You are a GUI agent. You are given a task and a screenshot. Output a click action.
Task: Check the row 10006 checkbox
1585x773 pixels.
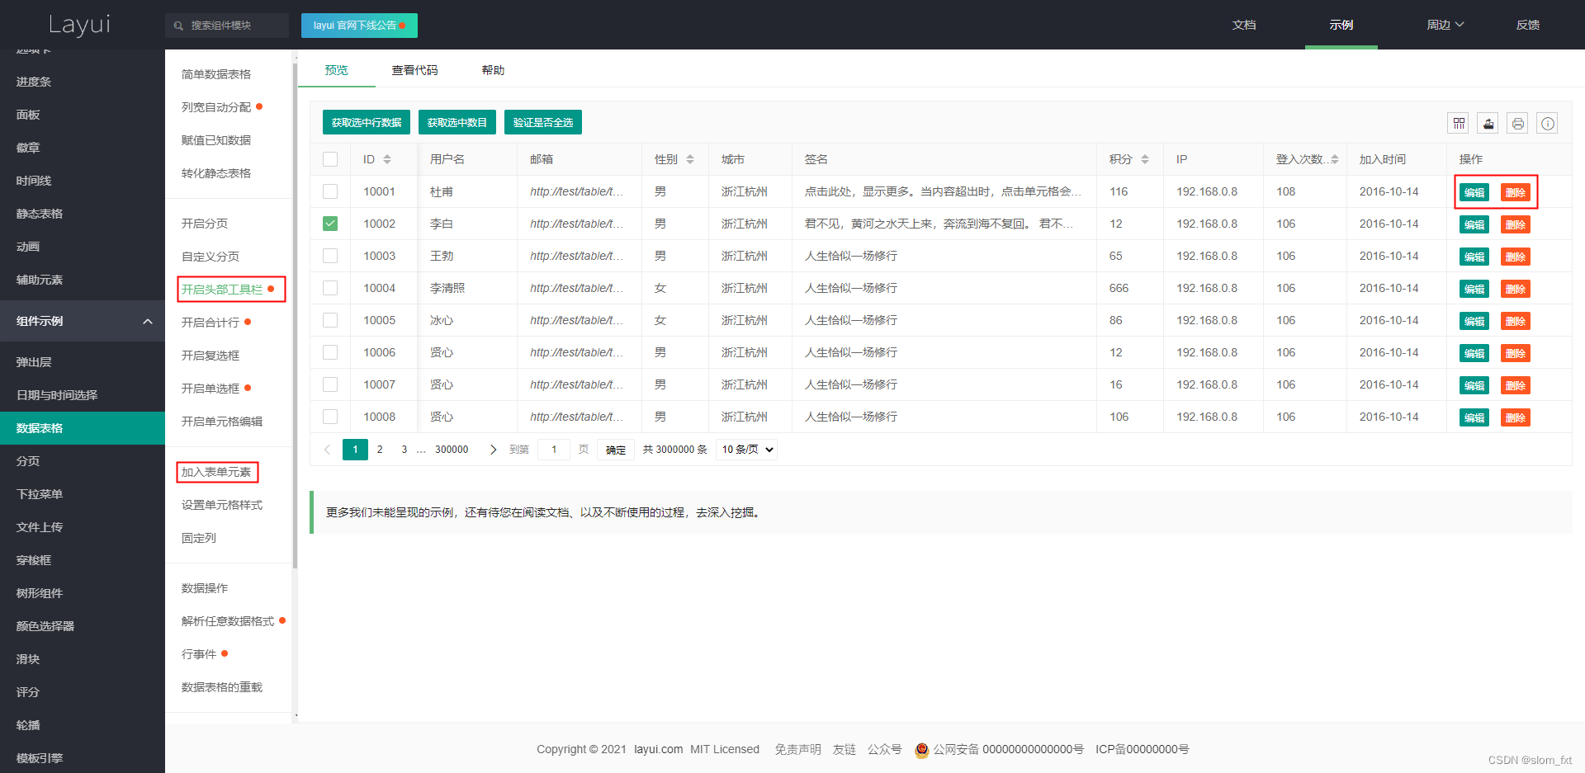point(330,352)
